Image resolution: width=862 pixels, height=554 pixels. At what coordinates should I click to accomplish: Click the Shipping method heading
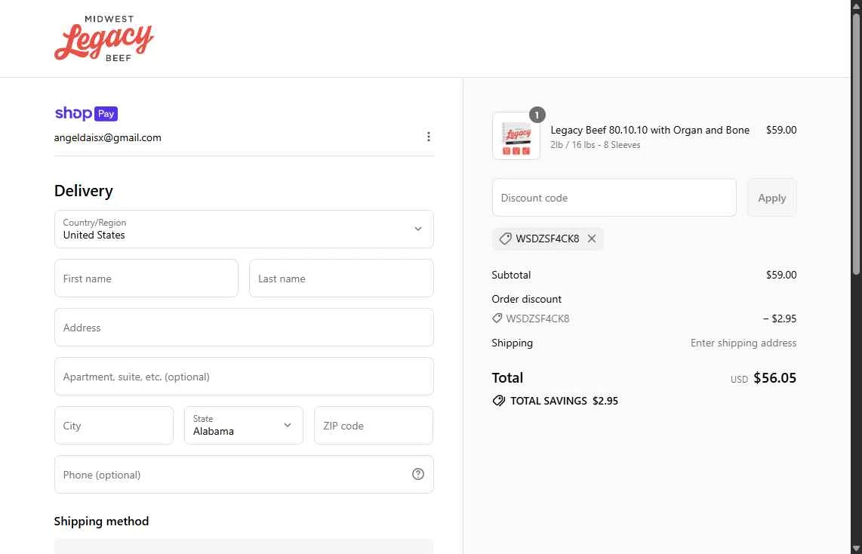coord(101,521)
